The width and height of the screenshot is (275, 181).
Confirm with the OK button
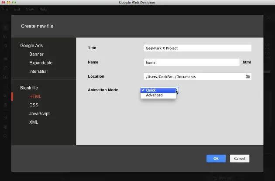coord(216,159)
